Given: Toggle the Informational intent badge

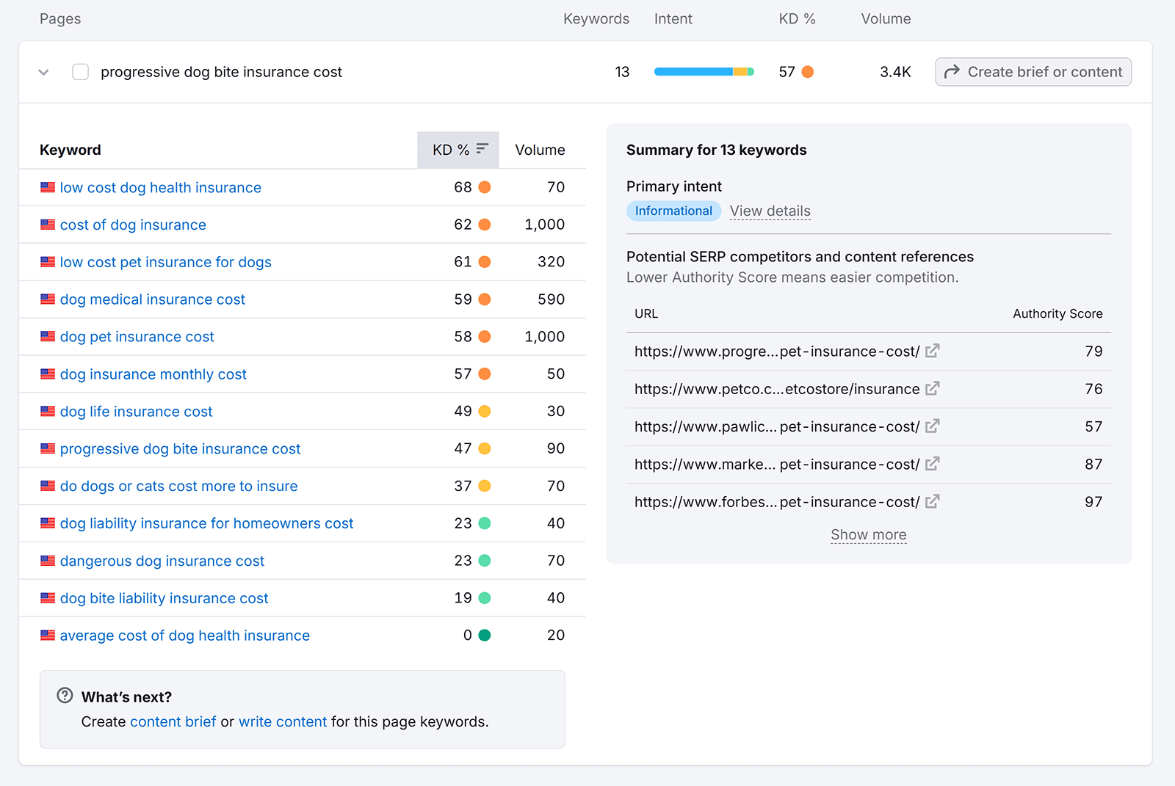Looking at the screenshot, I should [x=673, y=211].
